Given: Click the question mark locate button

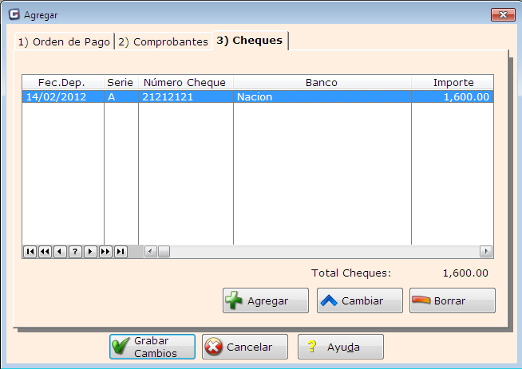Looking at the screenshot, I should (x=75, y=252).
